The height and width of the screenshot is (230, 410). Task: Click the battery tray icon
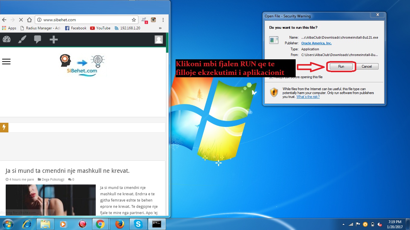tap(372, 224)
